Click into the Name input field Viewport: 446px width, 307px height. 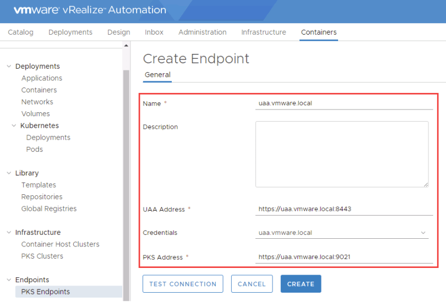click(344, 103)
